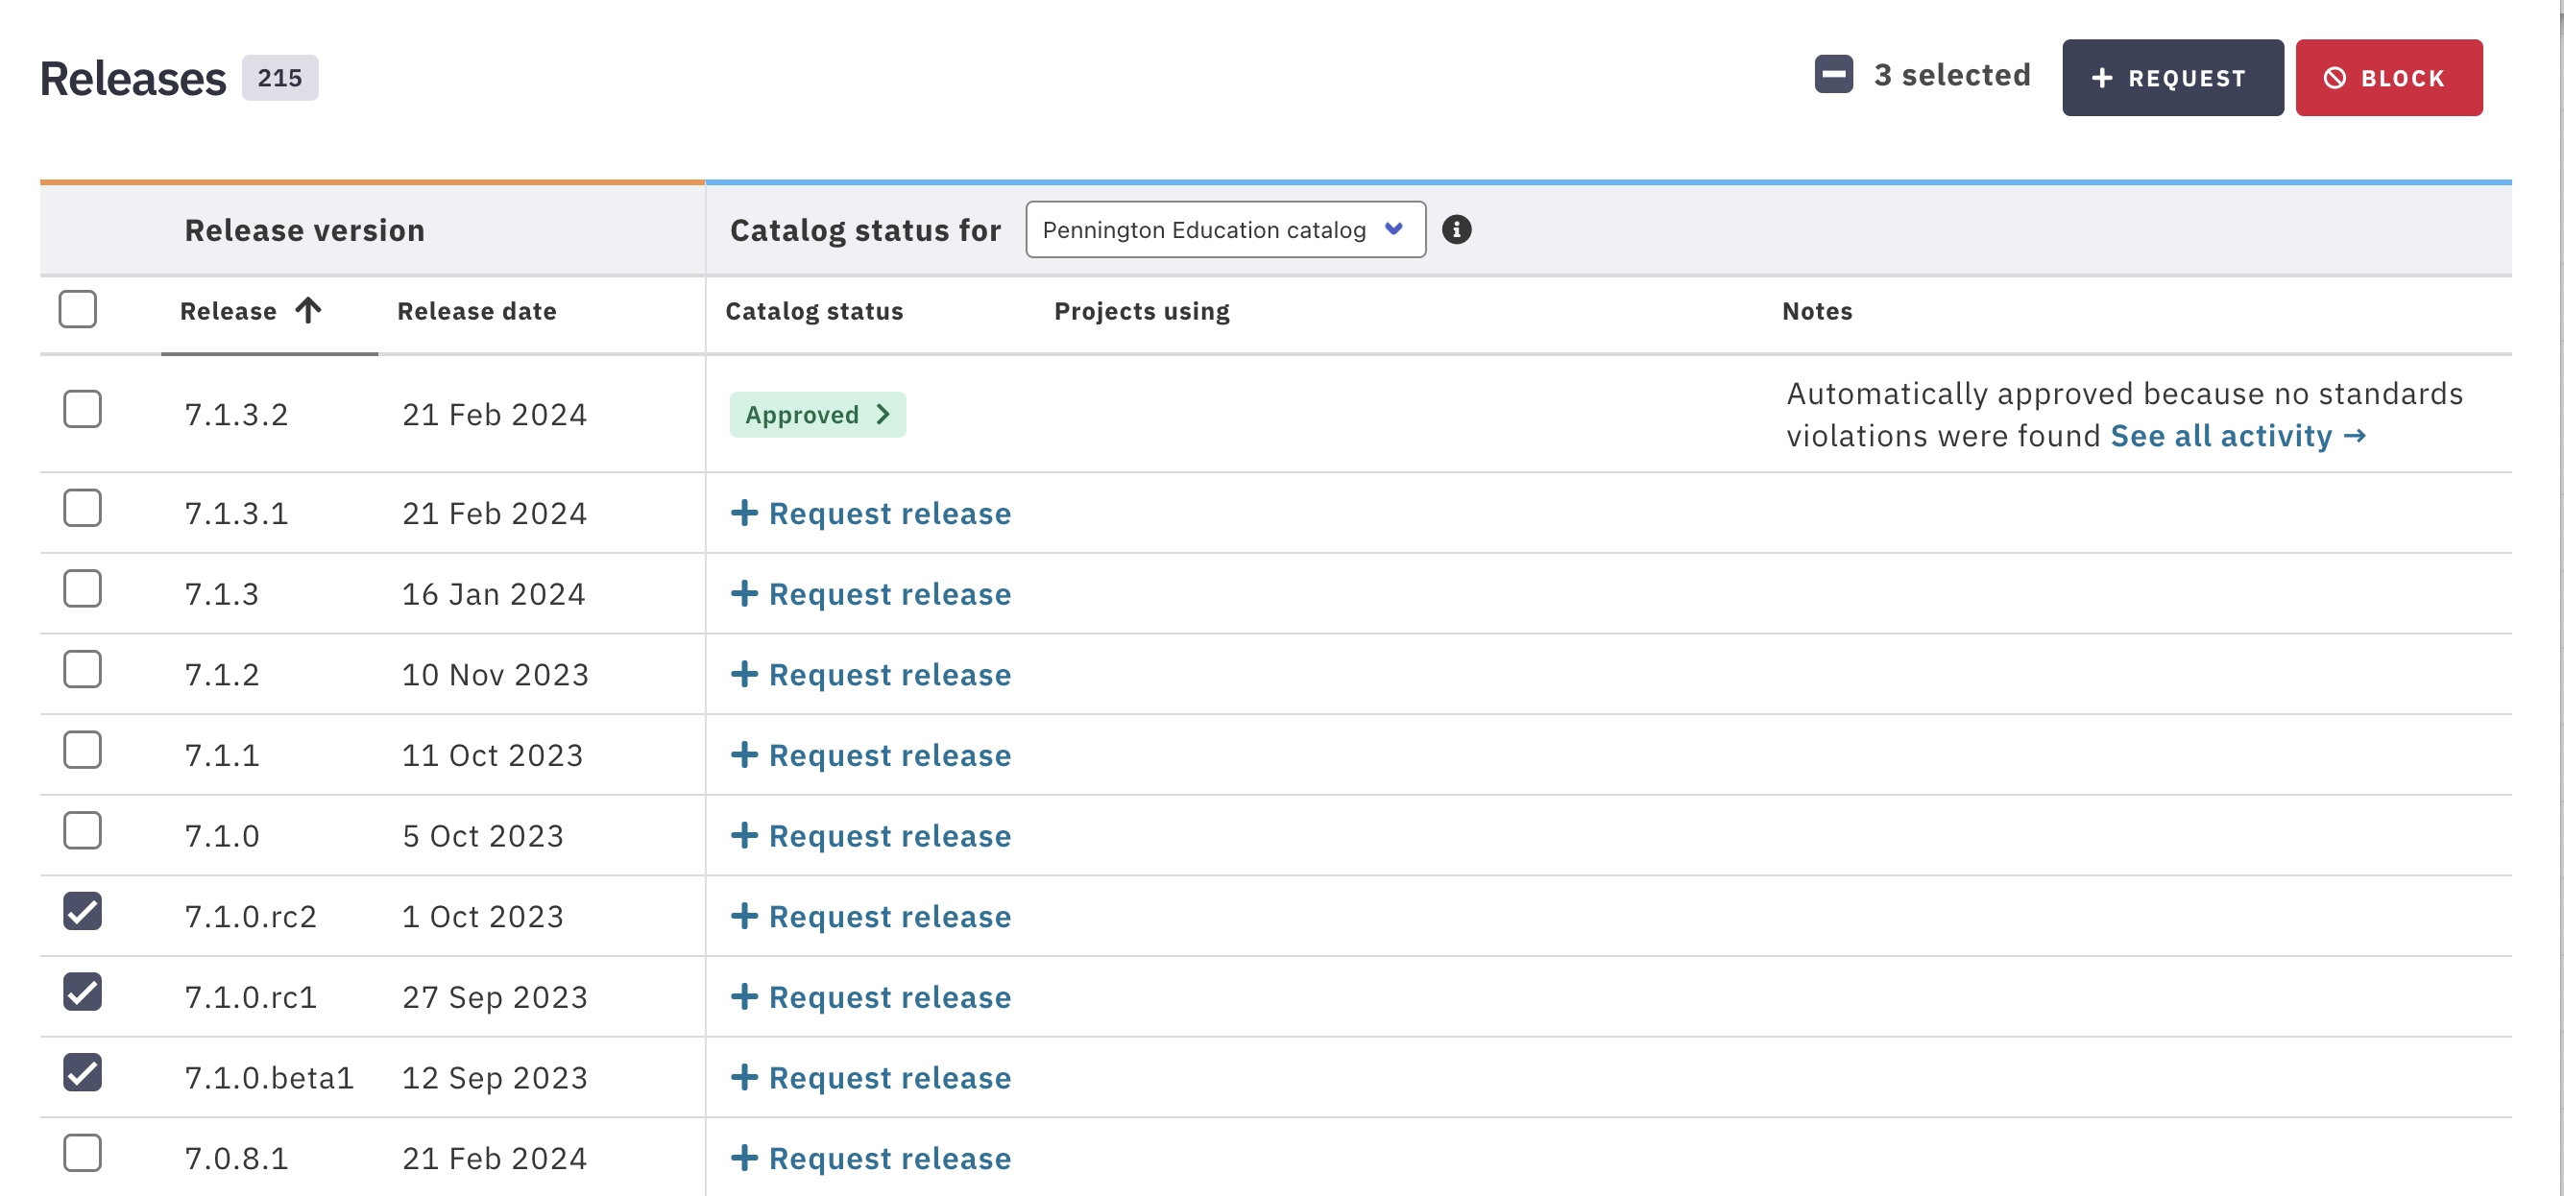Screen dimensions: 2564x1196
Task: Click the Notes column header
Action: pyautogui.click(x=1818, y=311)
